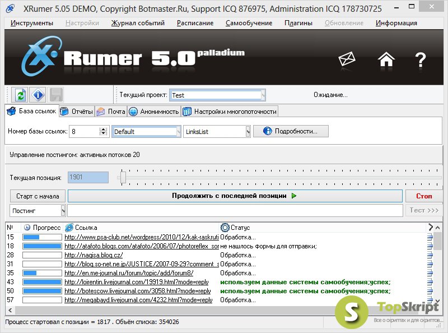Screen dimensions: 448x333
Task: Click the progress bar of row 15
Action: pyautogui.click(x=42, y=237)
